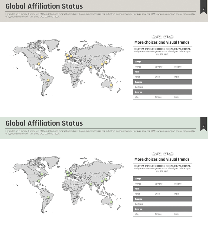Select the England cell in top slide's table
Viewport: 208px width, 234px height.
pos(178,67)
